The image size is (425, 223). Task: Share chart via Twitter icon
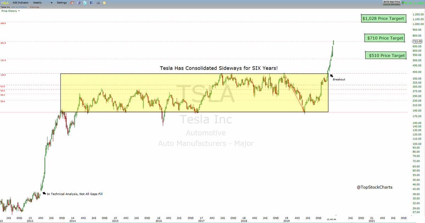pyautogui.click(x=85, y=2)
